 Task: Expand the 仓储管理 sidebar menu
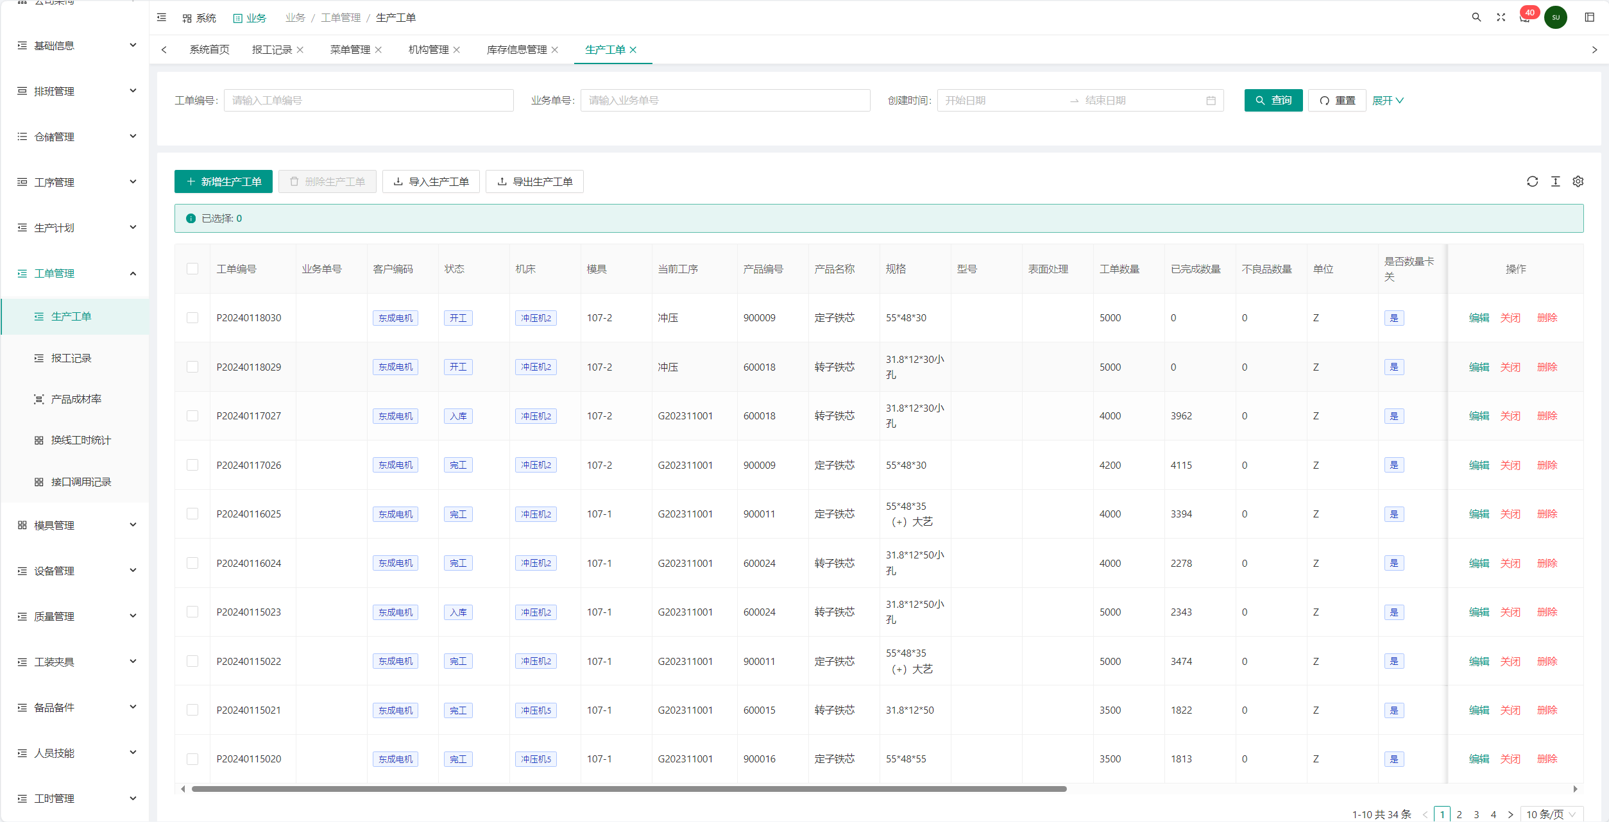pos(76,137)
